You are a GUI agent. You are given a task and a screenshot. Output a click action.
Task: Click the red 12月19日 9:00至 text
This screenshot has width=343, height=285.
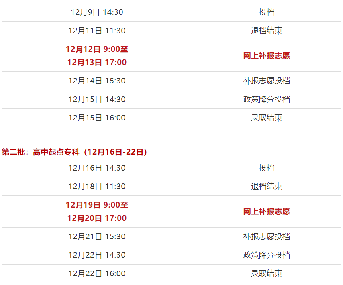point(97,205)
